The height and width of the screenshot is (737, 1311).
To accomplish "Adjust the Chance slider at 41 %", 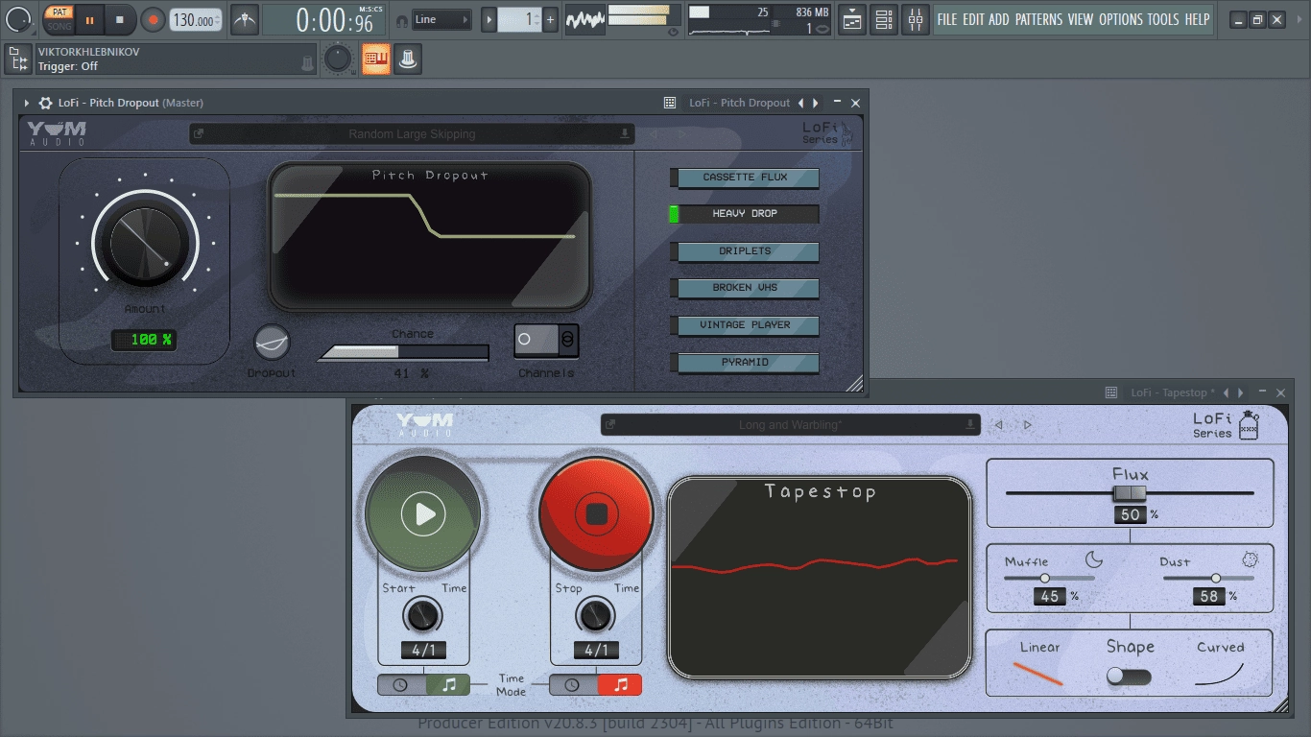I will 403,352.
